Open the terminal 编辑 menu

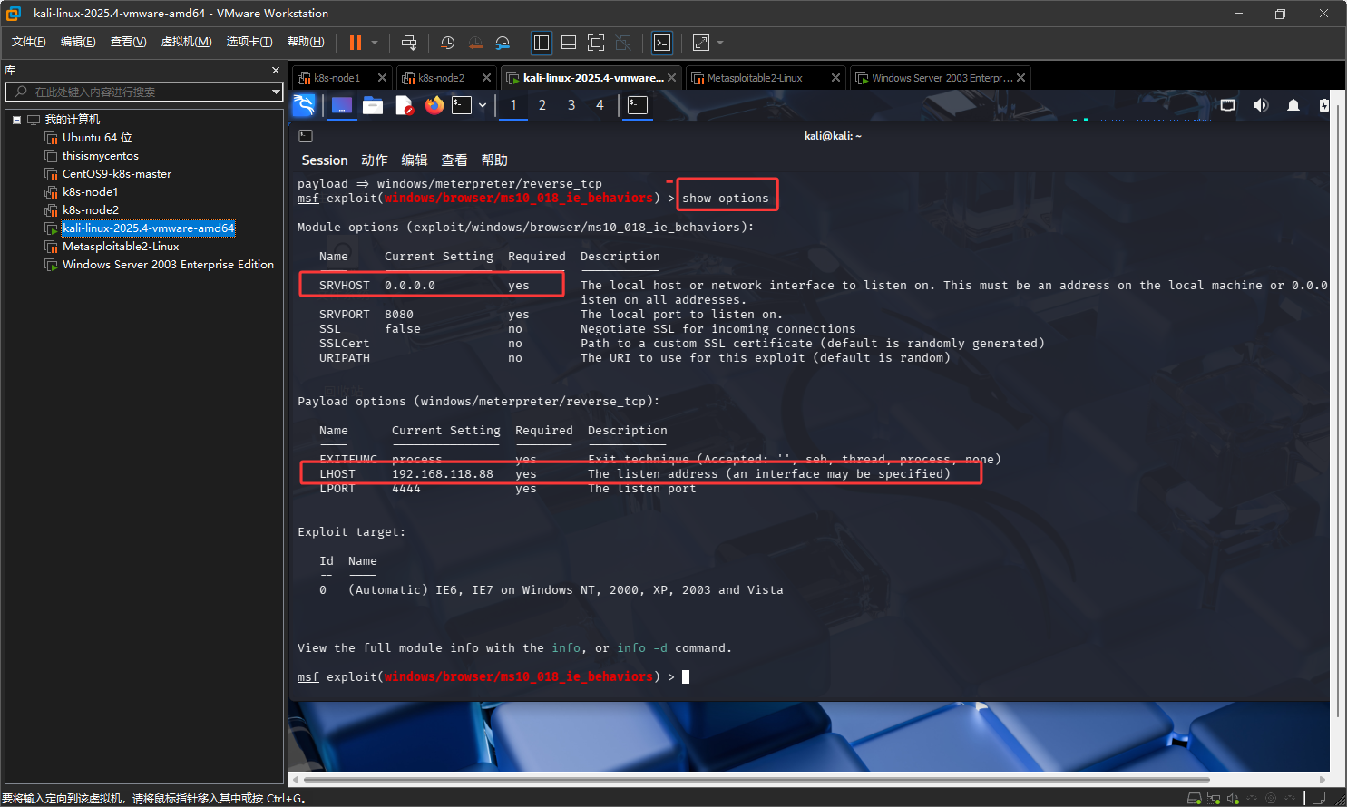click(x=415, y=160)
